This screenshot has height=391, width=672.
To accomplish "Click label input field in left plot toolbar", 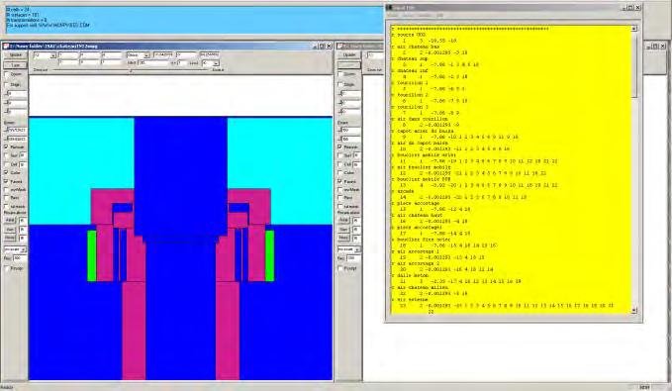I will 153,63.
